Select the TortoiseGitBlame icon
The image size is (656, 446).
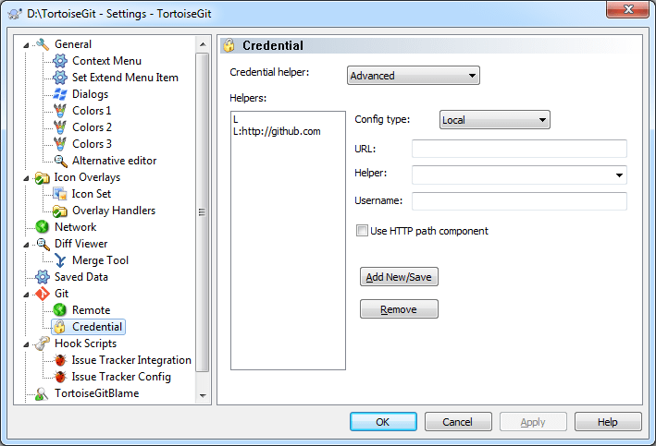click(42, 393)
